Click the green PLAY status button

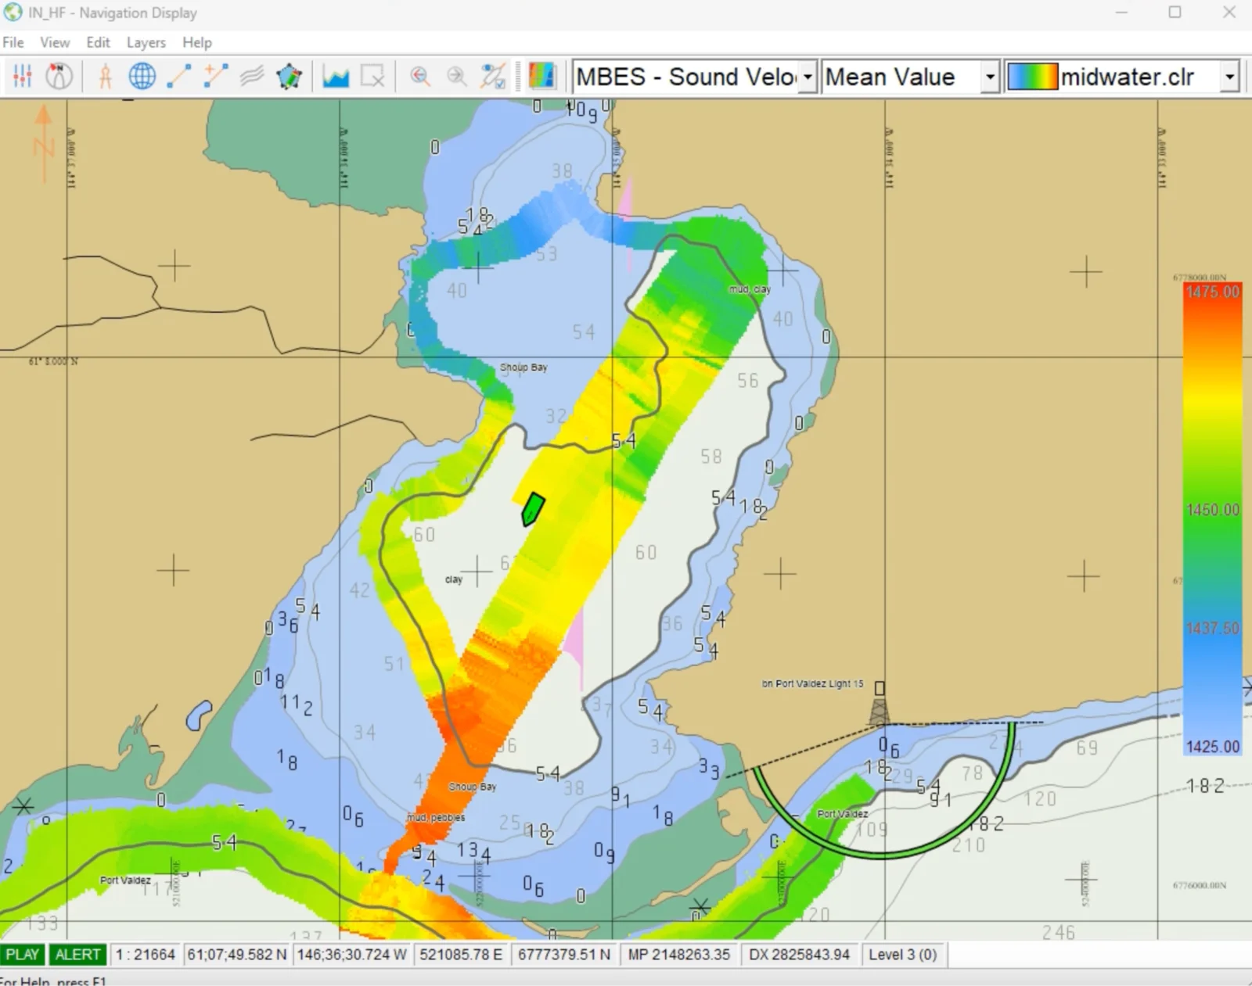[23, 955]
